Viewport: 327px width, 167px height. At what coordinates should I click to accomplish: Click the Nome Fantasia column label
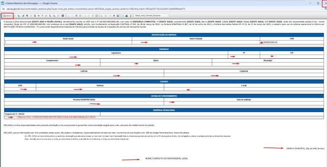coord(196,38)
